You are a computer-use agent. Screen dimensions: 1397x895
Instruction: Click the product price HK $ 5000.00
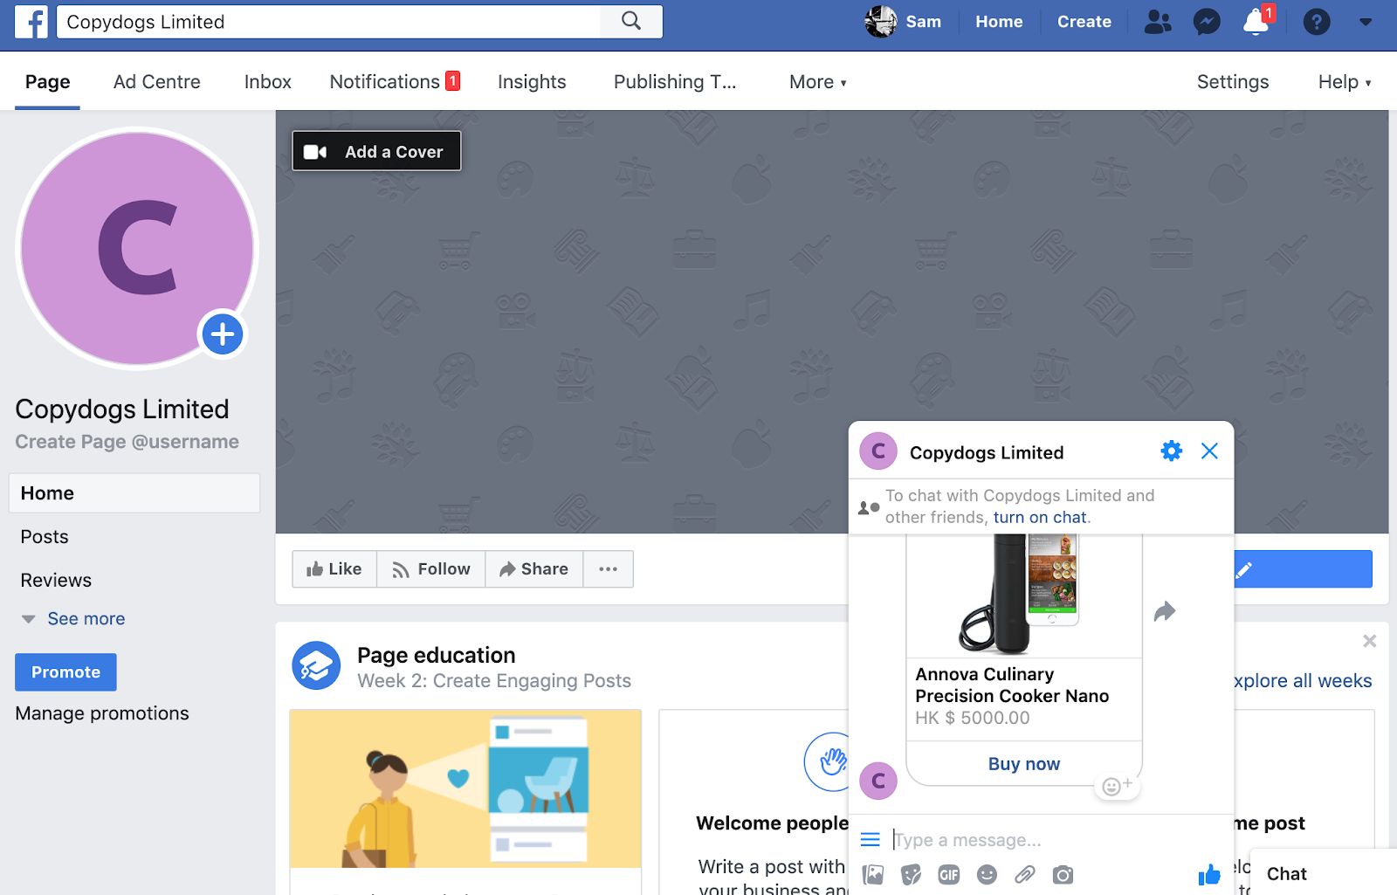pyautogui.click(x=973, y=718)
